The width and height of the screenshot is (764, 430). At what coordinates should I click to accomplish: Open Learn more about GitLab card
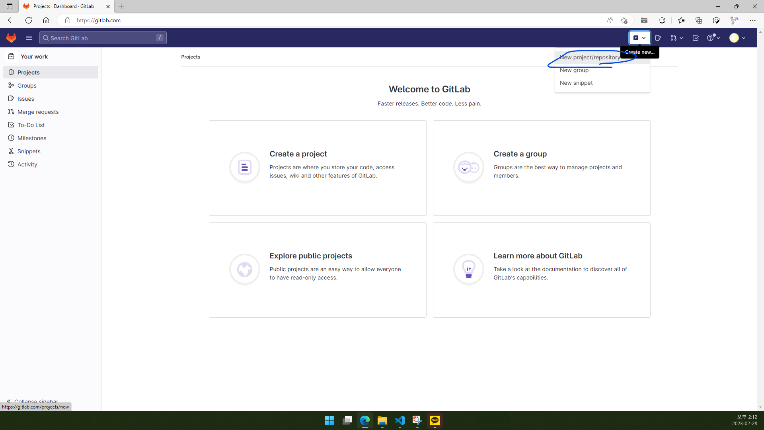(x=542, y=270)
